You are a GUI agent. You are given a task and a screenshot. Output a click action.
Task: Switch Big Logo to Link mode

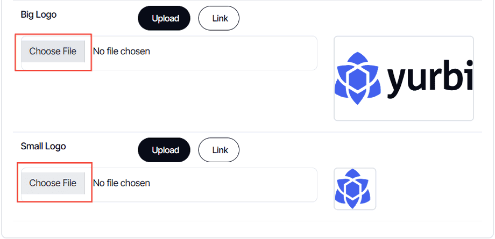[x=219, y=18]
